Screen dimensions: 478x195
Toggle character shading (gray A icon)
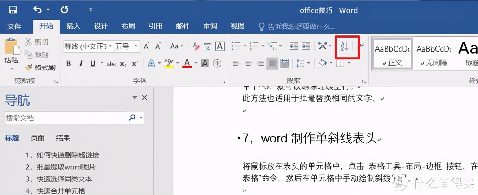pyautogui.click(x=205, y=63)
